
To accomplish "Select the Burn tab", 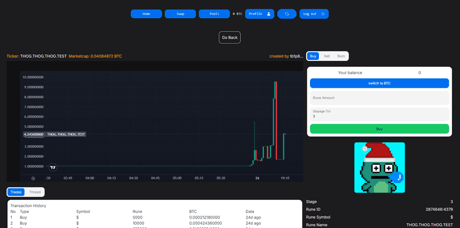I will tap(341, 56).
